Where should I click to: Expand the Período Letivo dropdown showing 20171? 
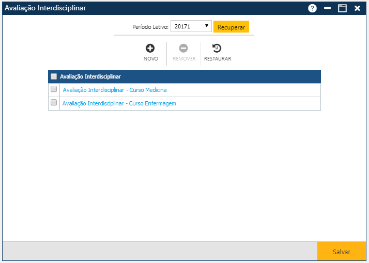(191, 26)
